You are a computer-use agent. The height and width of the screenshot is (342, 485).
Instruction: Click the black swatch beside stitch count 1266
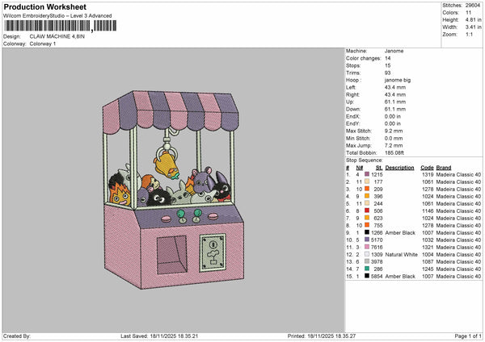point(367,232)
